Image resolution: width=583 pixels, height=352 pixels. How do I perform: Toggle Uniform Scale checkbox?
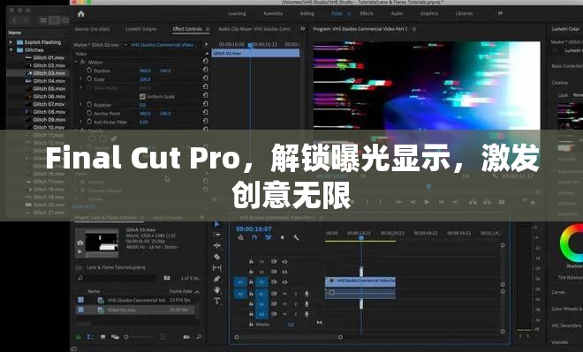(x=142, y=96)
